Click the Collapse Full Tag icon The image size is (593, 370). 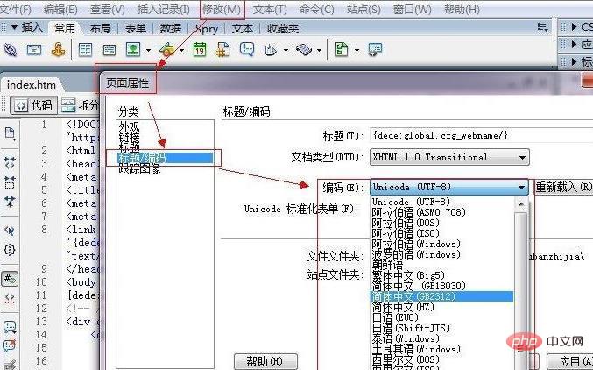click(x=10, y=163)
